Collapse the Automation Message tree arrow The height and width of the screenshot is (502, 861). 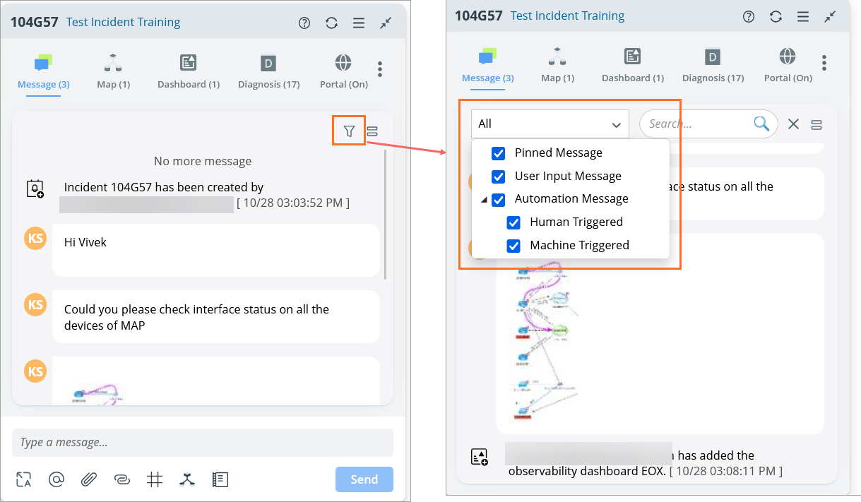coord(484,200)
